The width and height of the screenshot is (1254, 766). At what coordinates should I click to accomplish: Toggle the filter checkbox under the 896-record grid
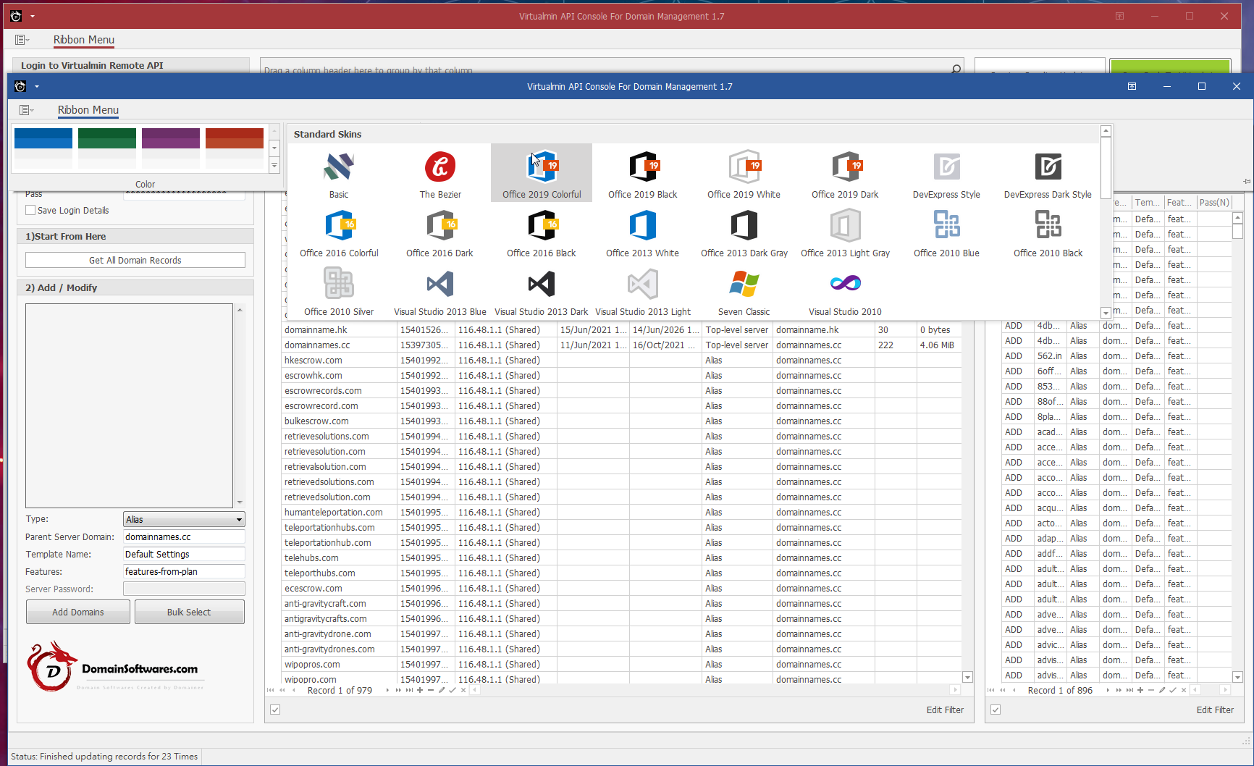click(996, 710)
